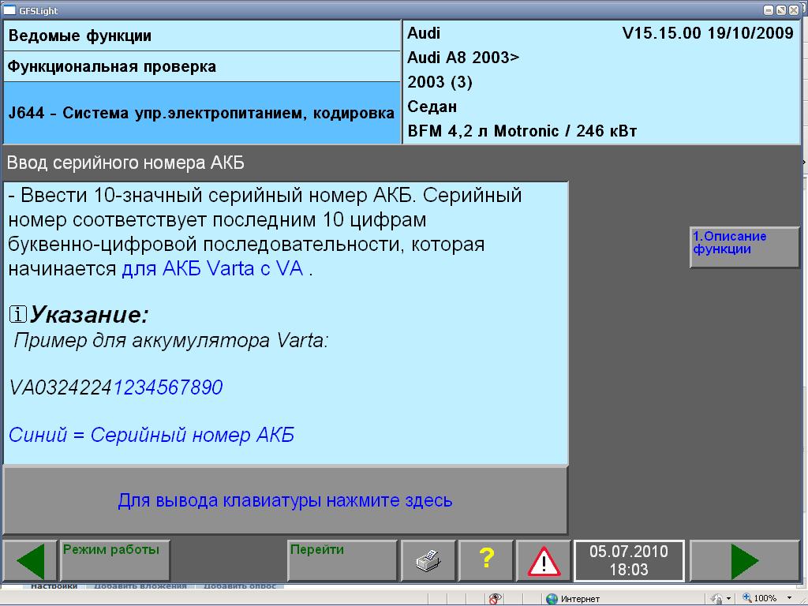Image resolution: width=808 pixels, height=606 pixels.
Task: Click the popup blocker icon in status bar
Action: (495, 599)
